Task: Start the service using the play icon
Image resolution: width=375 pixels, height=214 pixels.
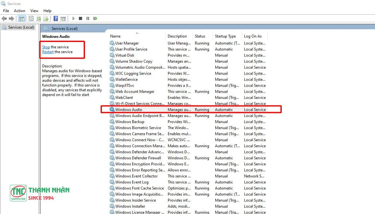Action: (x=73, y=18)
